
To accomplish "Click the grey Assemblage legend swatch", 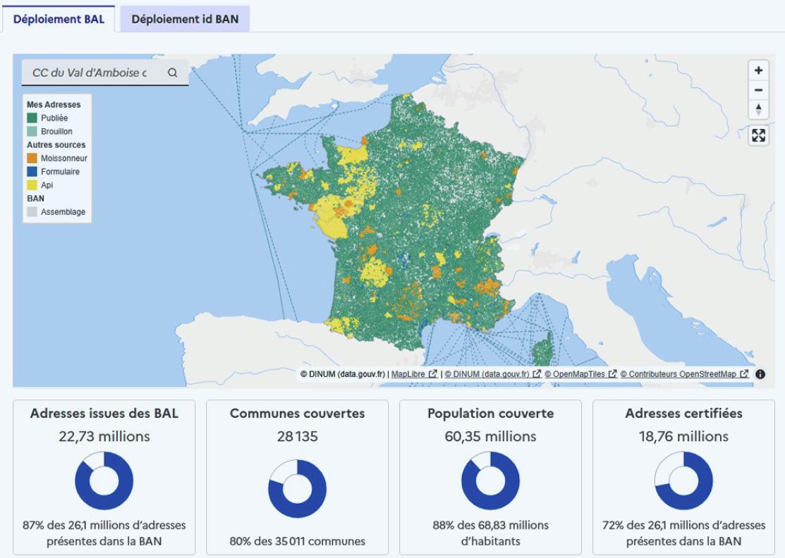I will (32, 212).
